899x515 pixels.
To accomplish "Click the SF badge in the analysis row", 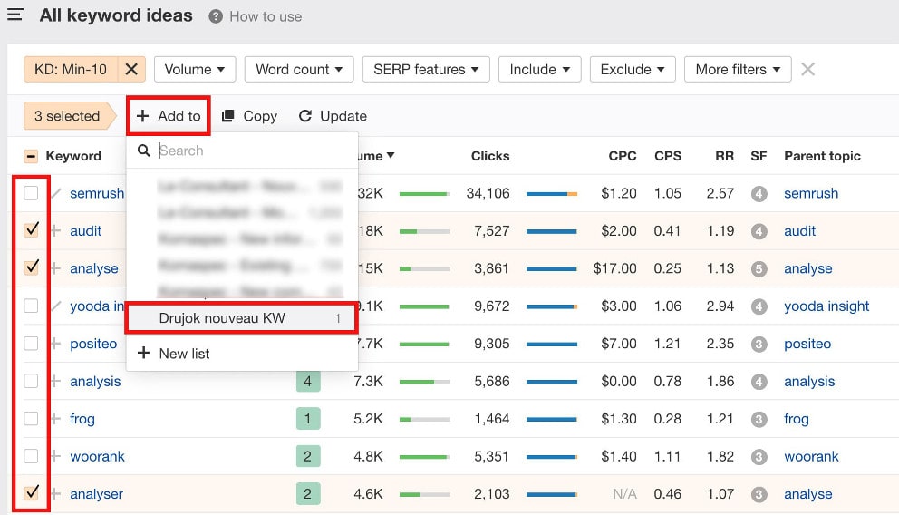I will [759, 382].
